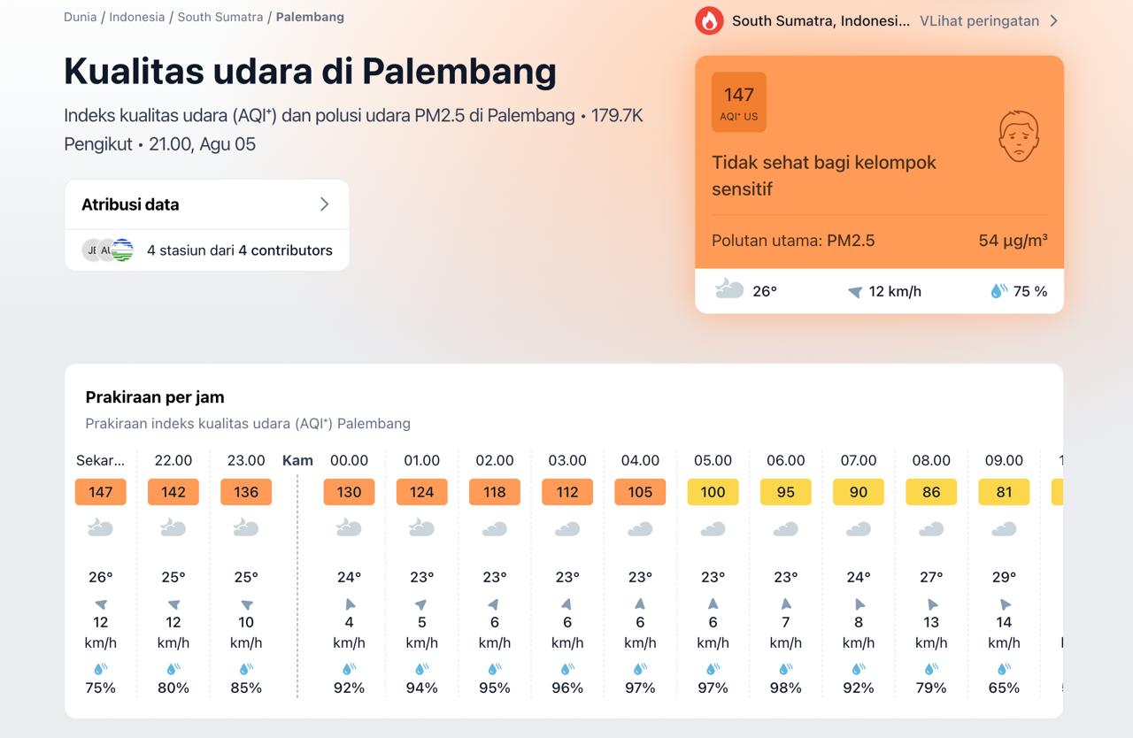Select the 147 AQI US badge in card

pyautogui.click(x=739, y=102)
